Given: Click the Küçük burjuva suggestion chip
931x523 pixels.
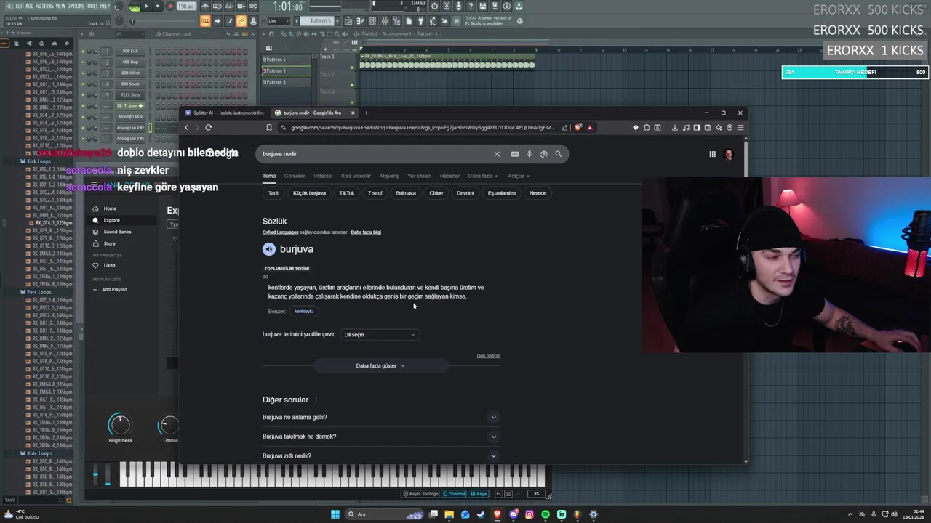Looking at the screenshot, I should coord(309,193).
